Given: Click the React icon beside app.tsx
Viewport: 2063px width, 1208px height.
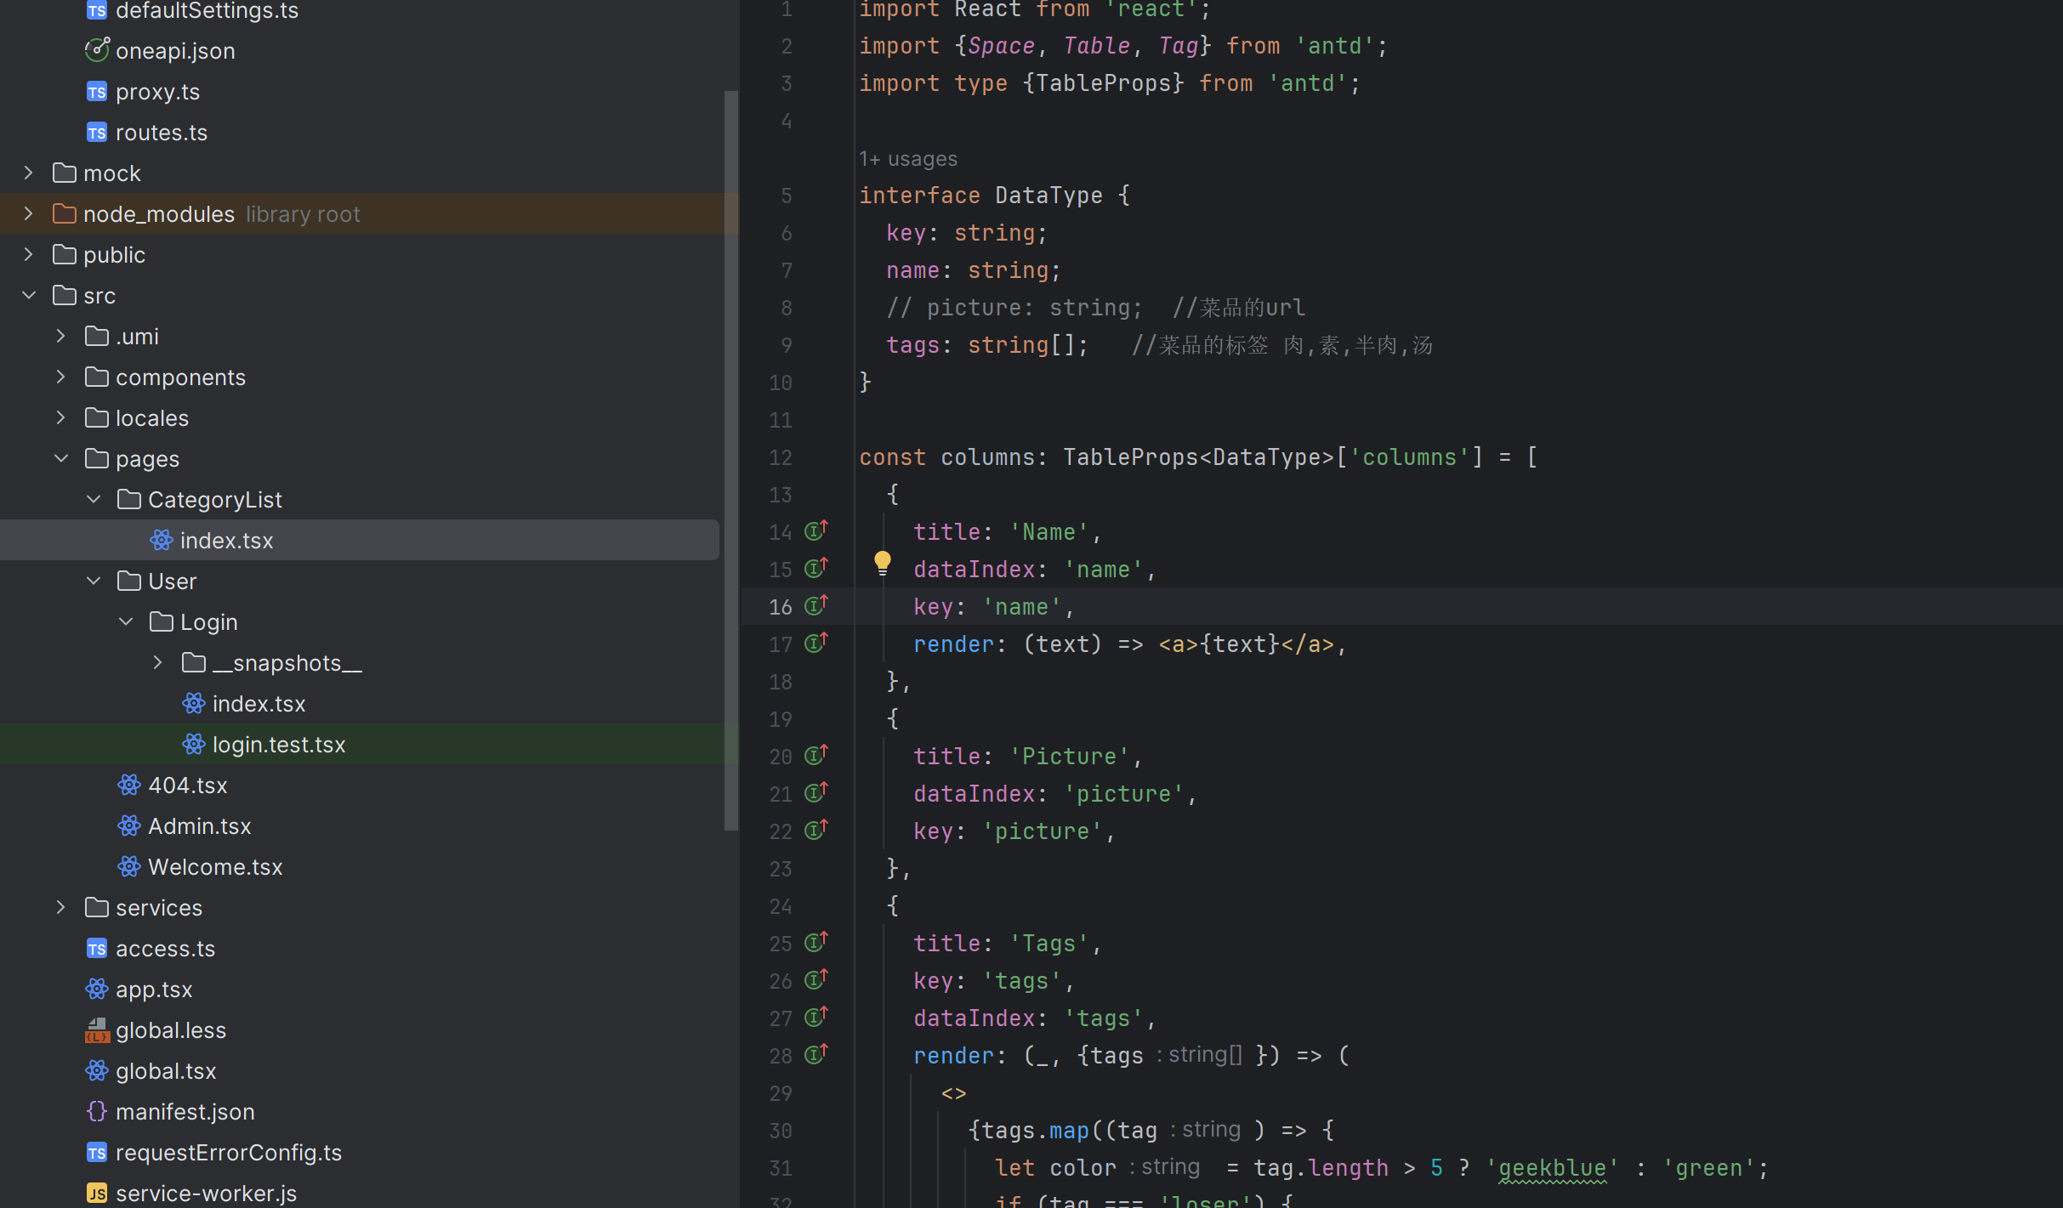Looking at the screenshot, I should tap(97, 990).
